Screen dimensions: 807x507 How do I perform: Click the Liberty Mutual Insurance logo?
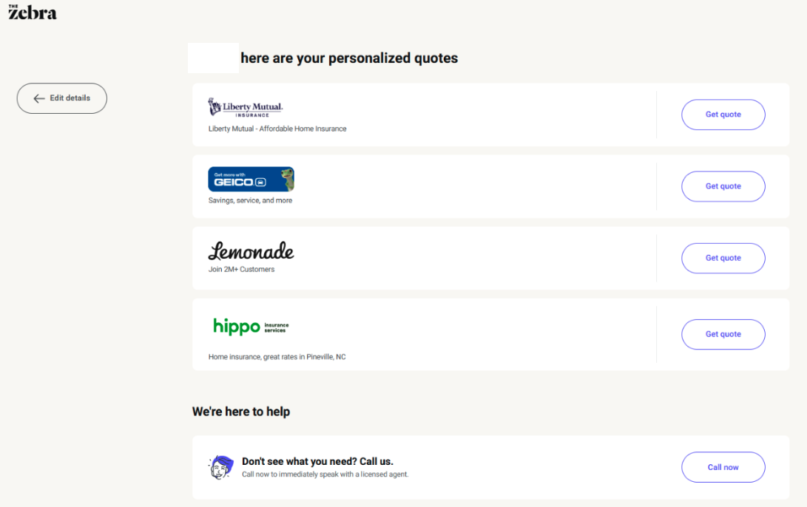pyautogui.click(x=246, y=108)
